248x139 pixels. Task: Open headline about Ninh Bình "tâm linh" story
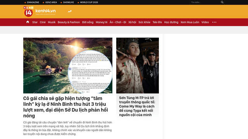65,107
